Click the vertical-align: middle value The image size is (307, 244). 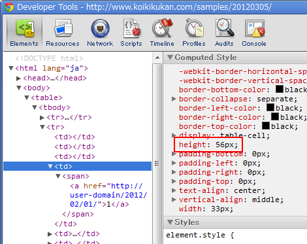(268, 200)
